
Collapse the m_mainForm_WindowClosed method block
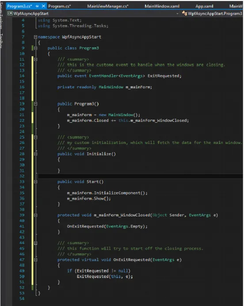coord(35,215)
